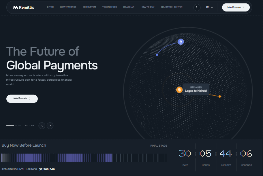
Task: Go to the previous slide arrow
Action: (x=42, y=126)
